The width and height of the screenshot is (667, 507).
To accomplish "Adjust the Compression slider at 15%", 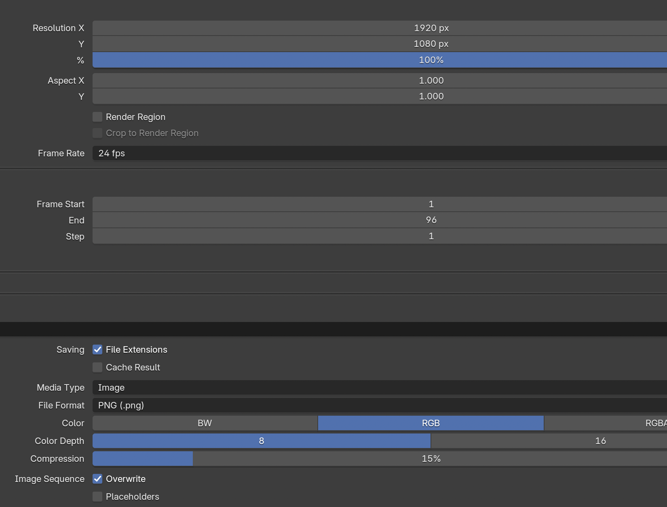I will 380,459.
